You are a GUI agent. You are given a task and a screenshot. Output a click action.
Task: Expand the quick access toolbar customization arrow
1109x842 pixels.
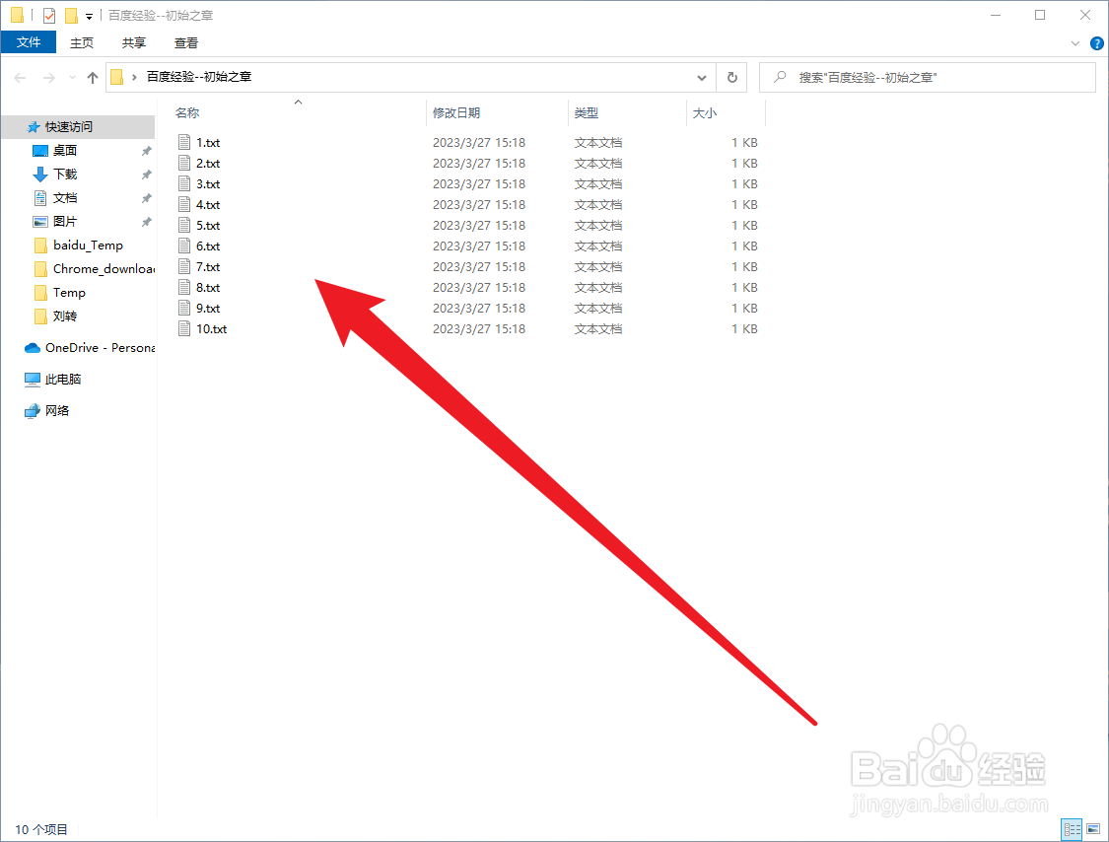(x=87, y=15)
